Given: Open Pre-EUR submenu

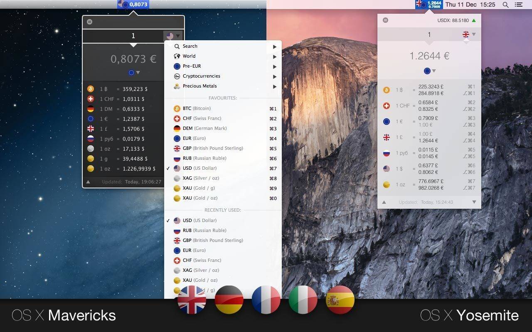Looking at the screenshot, I should tap(223, 66).
